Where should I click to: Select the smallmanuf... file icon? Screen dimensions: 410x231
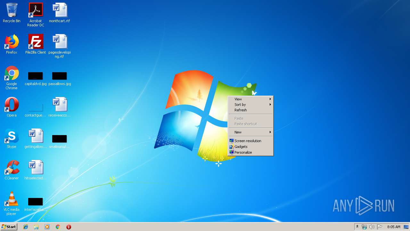click(60, 141)
